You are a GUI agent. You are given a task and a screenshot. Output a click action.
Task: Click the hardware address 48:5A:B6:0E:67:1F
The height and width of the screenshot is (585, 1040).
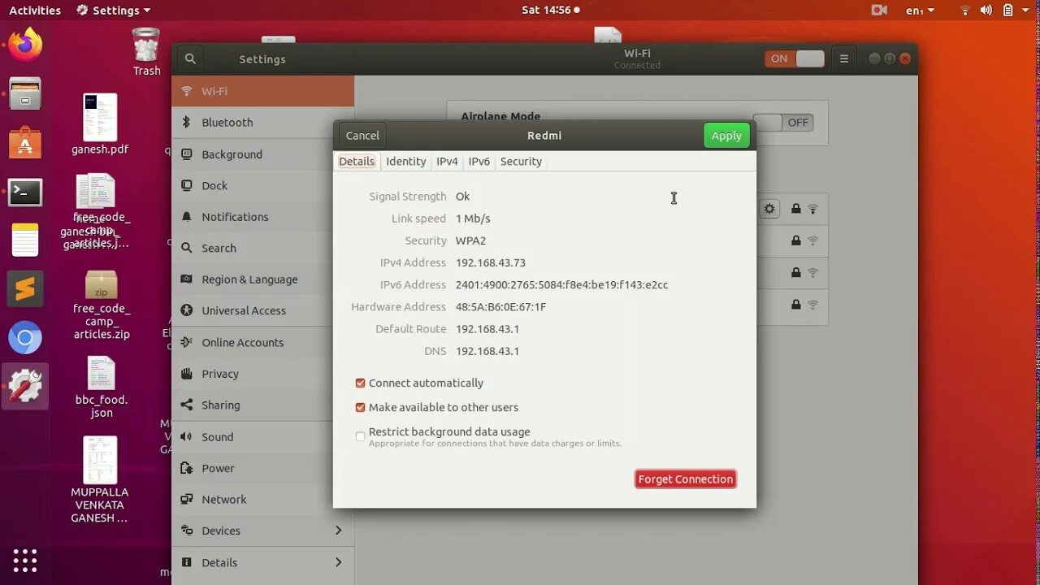pyautogui.click(x=500, y=307)
